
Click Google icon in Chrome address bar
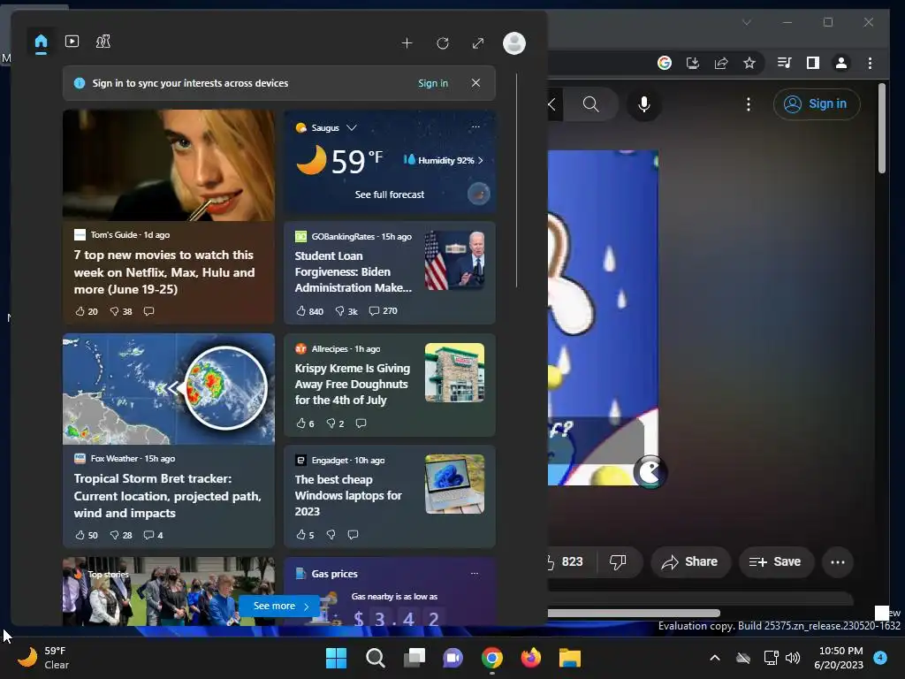665,63
